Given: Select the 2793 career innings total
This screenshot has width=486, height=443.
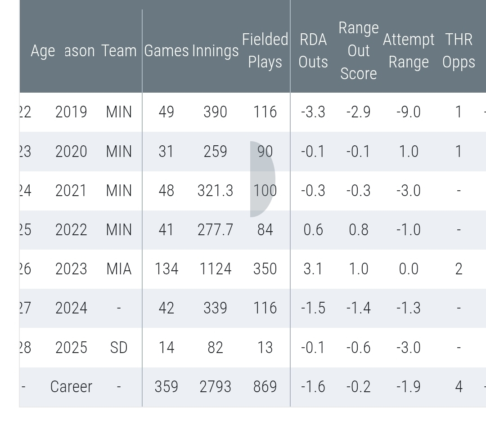Looking at the screenshot, I should click(215, 387).
